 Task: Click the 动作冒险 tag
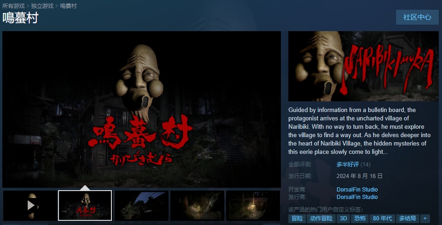(321, 218)
